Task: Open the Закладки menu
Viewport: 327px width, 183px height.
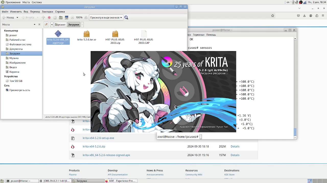Action: point(47,12)
